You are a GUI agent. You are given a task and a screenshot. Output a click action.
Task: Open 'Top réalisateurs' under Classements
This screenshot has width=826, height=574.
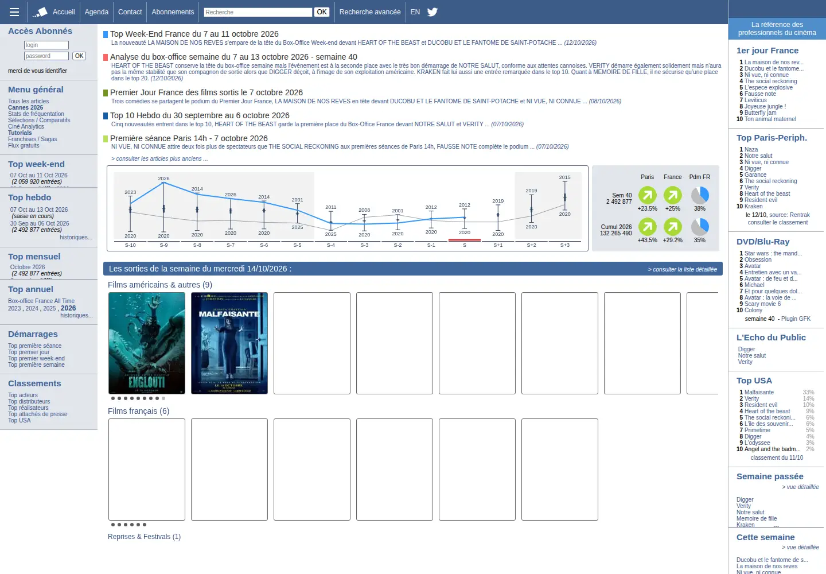[x=28, y=408]
